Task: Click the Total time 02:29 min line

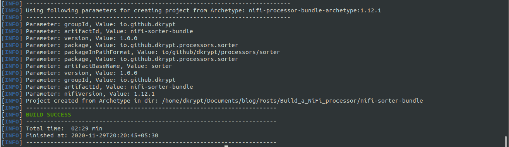Action: 64,128
